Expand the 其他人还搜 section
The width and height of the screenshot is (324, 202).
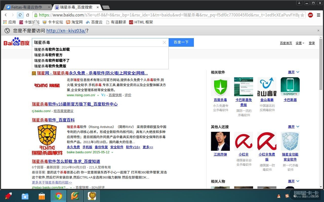[294, 127]
